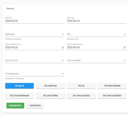
Task: Group results ПО UTM CONTENT
Action: [112, 96]
